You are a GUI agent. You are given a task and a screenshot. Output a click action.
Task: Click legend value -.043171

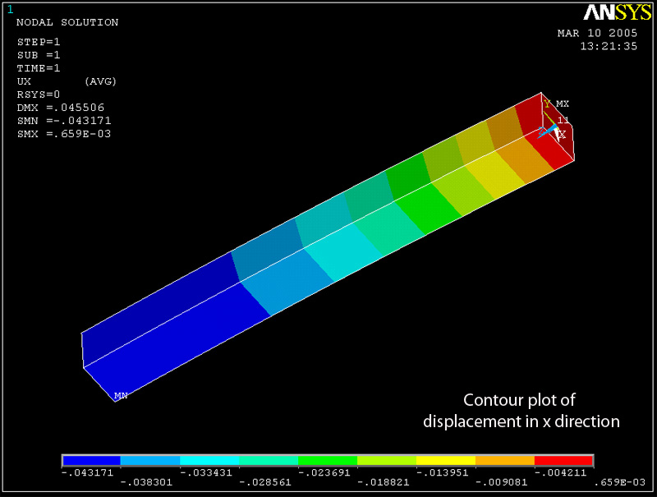click(88, 472)
